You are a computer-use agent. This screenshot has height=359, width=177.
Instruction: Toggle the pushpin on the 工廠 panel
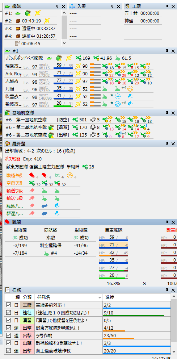[167, 7]
